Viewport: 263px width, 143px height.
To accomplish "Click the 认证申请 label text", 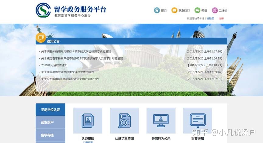I will tap(88, 139).
